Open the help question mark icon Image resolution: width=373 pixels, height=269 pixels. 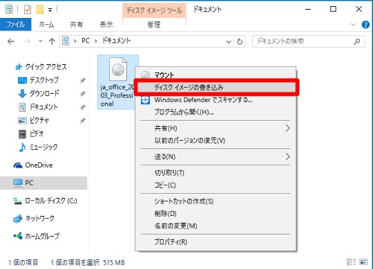point(365,24)
